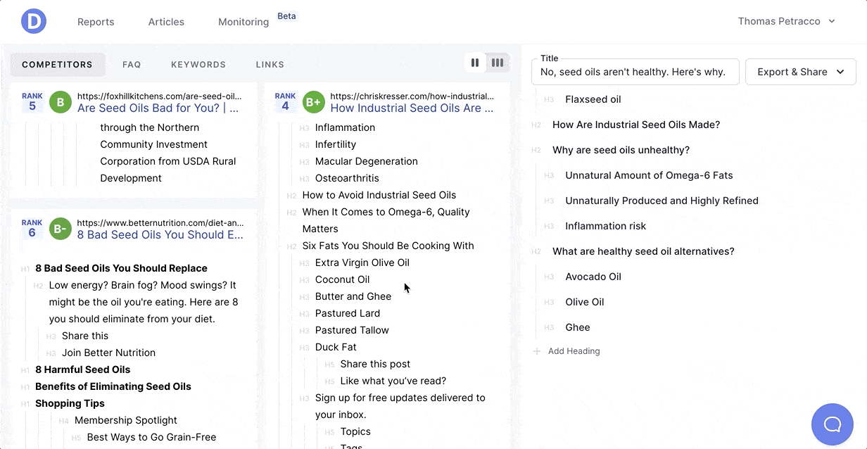The height and width of the screenshot is (449, 867).
Task: Click the B- grade badge for betternutrition
Action: [x=61, y=229]
